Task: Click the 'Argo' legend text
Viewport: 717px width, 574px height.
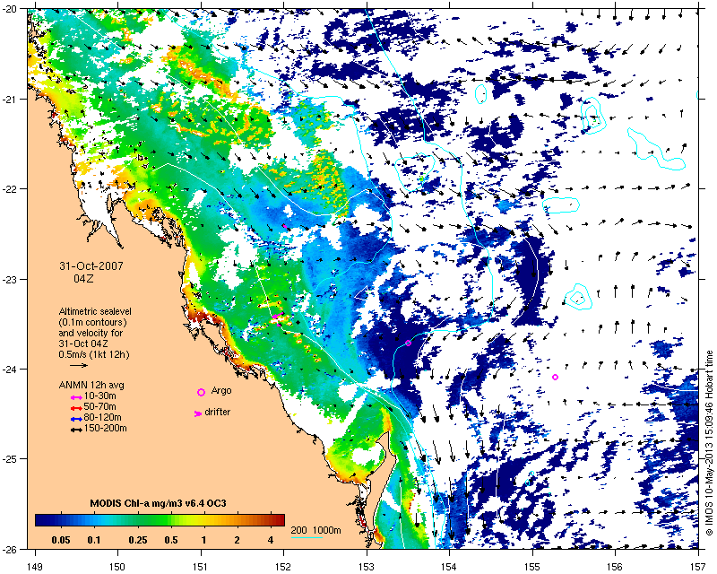Action: pyautogui.click(x=221, y=391)
